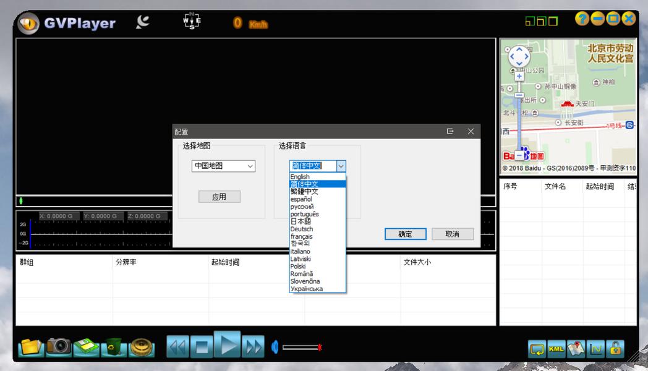Viewport: 648px width, 371px height.
Task: Click the map view icon
Action: tap(576, 349)
